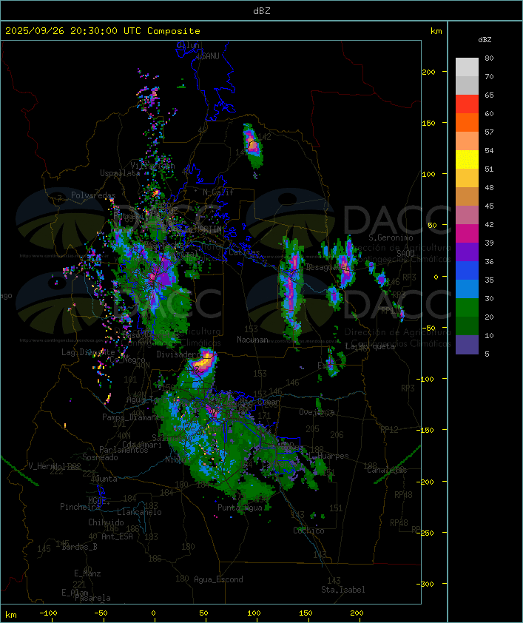Click the dBZ header above the color legend

coord(485,40)
